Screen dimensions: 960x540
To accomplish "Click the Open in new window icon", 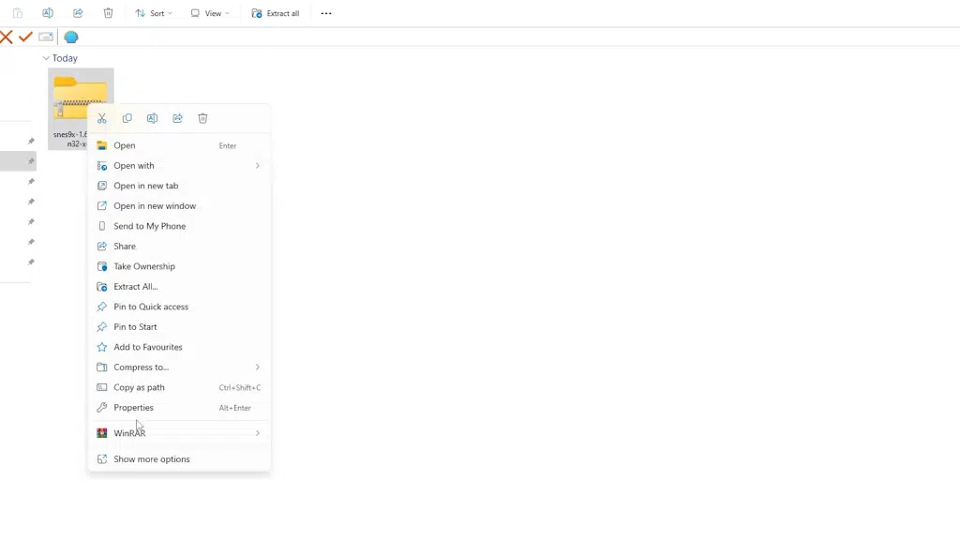I will pos(101,205).
